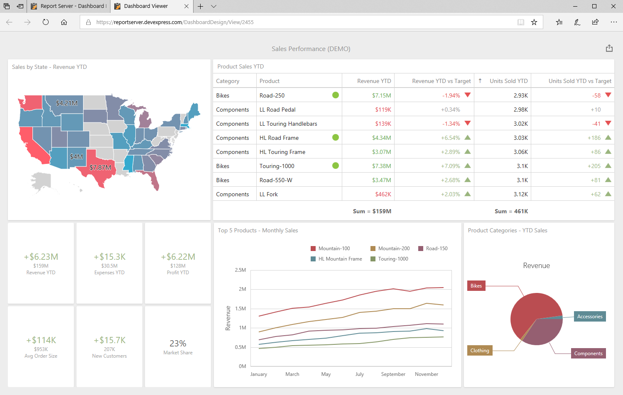Open a new browser tab
The height and width of the screenshot is (395, 623).
(200, 6)
